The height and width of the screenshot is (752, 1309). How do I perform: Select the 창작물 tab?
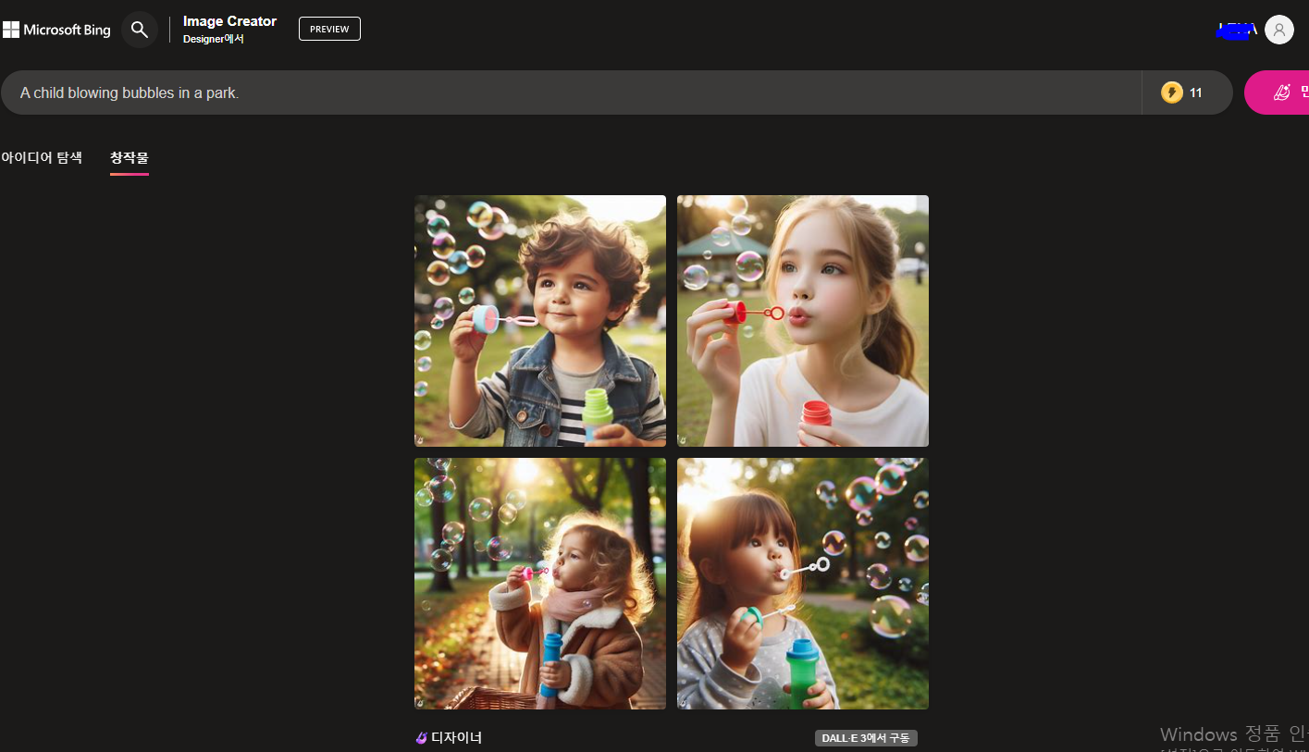click(x=130, y=158)
